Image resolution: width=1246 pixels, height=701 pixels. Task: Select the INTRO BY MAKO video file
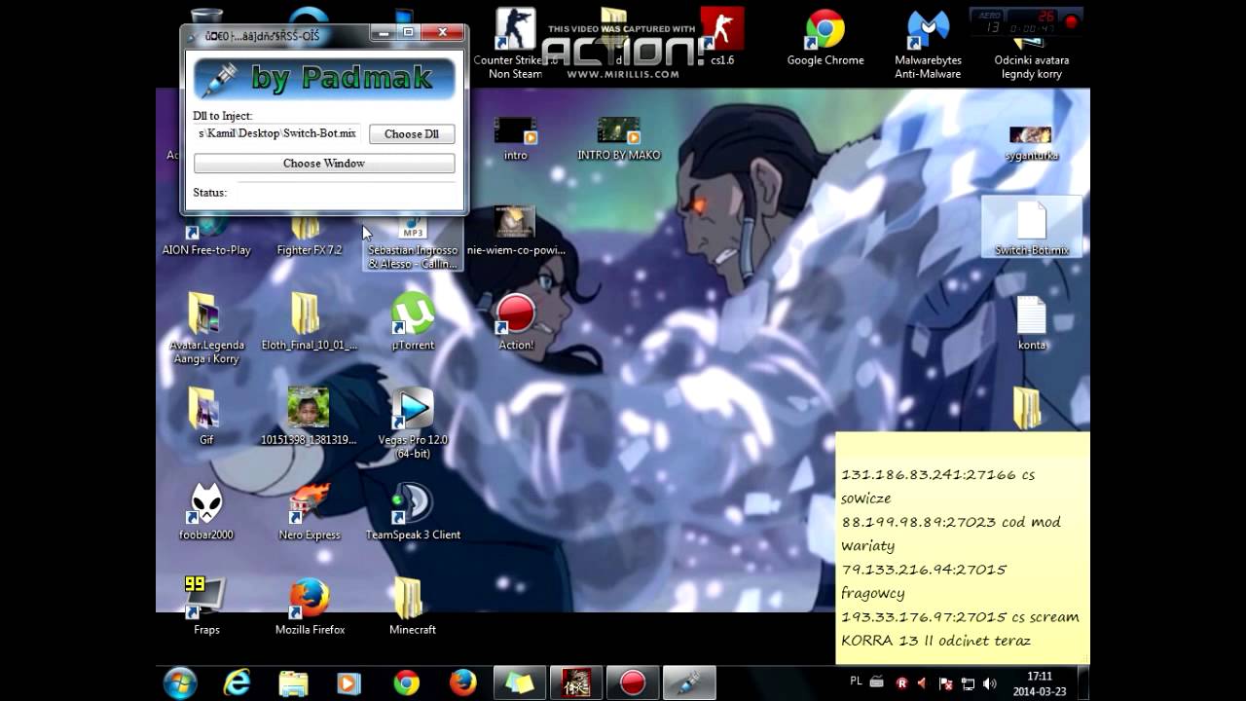coord(618,138)
